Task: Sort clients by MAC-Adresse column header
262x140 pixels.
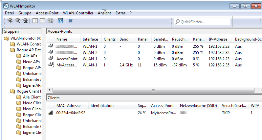Action: [x=68, y=106]
